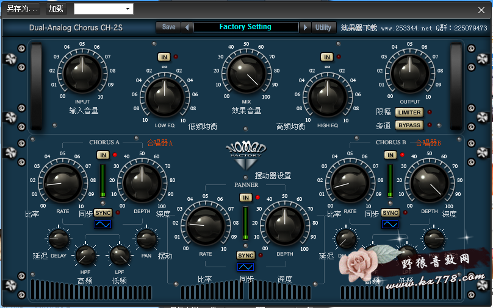Screen dimensions: 493x308
Task: Click the PANNER section label
Action: pyautogui.click(x=246, y=184)
